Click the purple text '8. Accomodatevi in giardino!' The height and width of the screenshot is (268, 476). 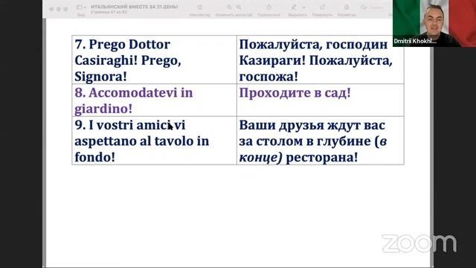tap(134, 100)
